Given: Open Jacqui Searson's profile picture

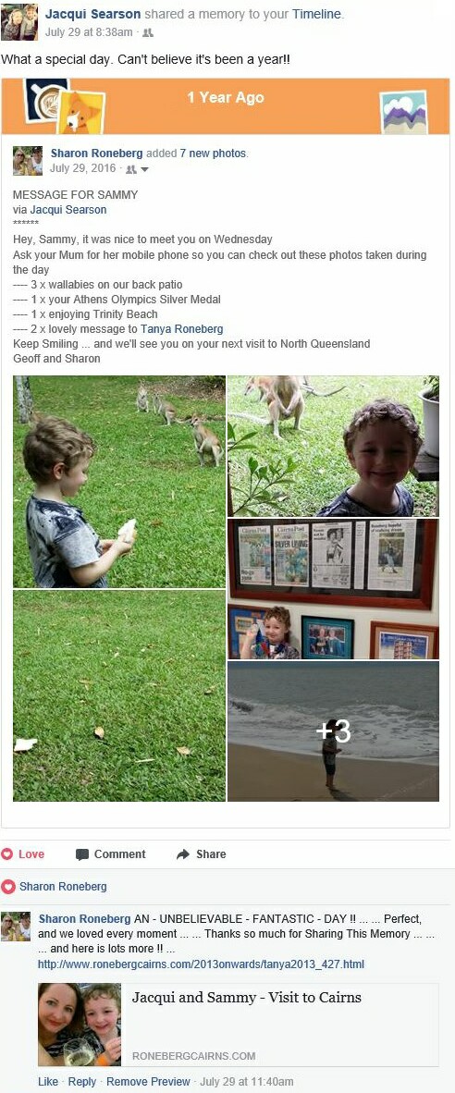Looking at the screenshot, I should [x=19, y=21].
